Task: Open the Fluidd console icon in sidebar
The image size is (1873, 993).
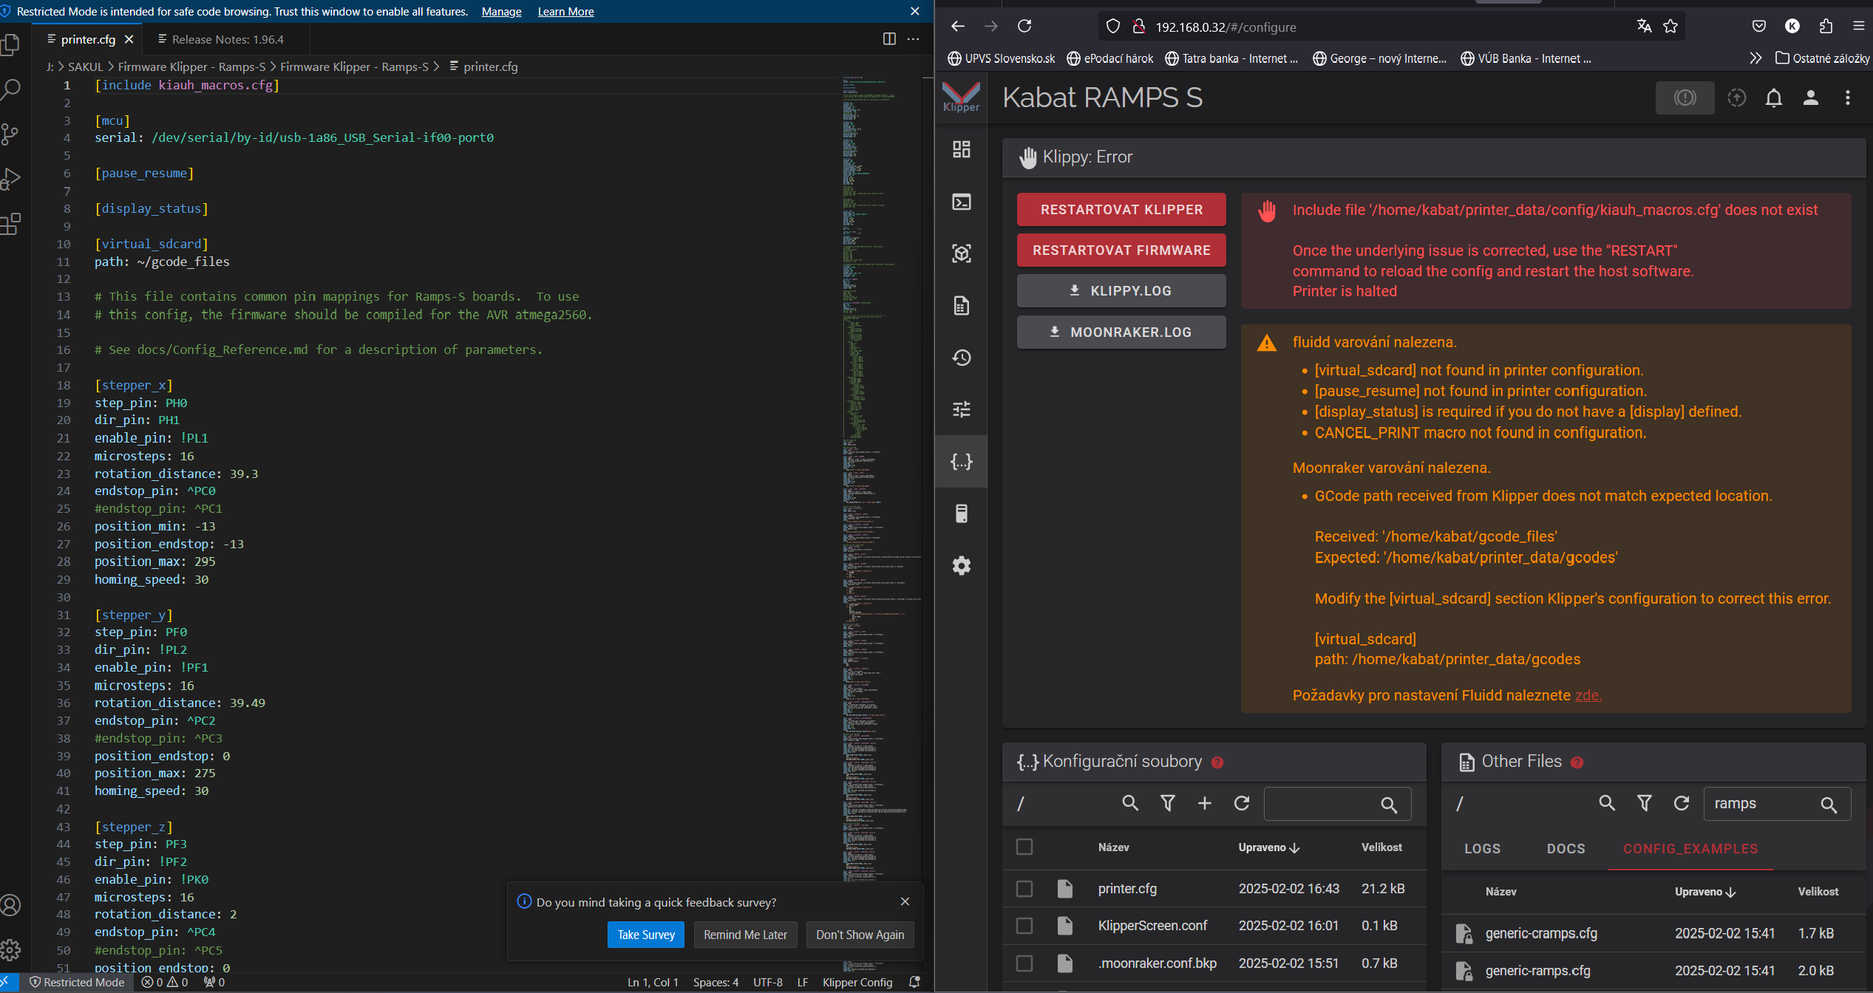Action: tap(961, 202)
